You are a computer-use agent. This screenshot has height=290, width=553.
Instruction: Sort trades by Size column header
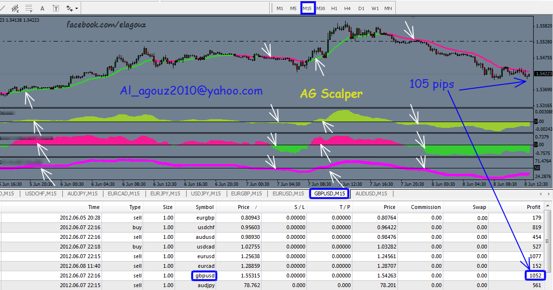(x=168, y=207)
